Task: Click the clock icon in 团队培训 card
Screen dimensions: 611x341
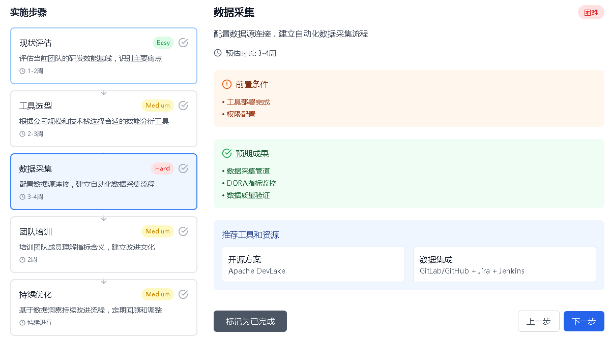Action: [x=22, y=260]
